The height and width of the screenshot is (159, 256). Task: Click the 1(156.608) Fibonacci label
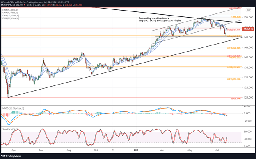coord(236,17)
